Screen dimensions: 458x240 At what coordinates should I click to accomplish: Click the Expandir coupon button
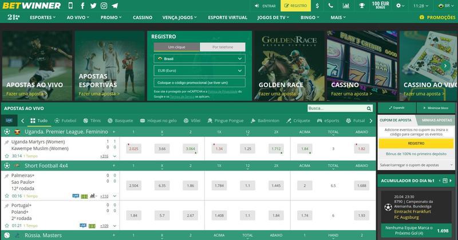point(397,108)
